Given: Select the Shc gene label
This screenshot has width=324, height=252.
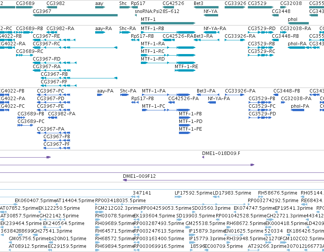Looking at the screenshot, I should (123, 3).
